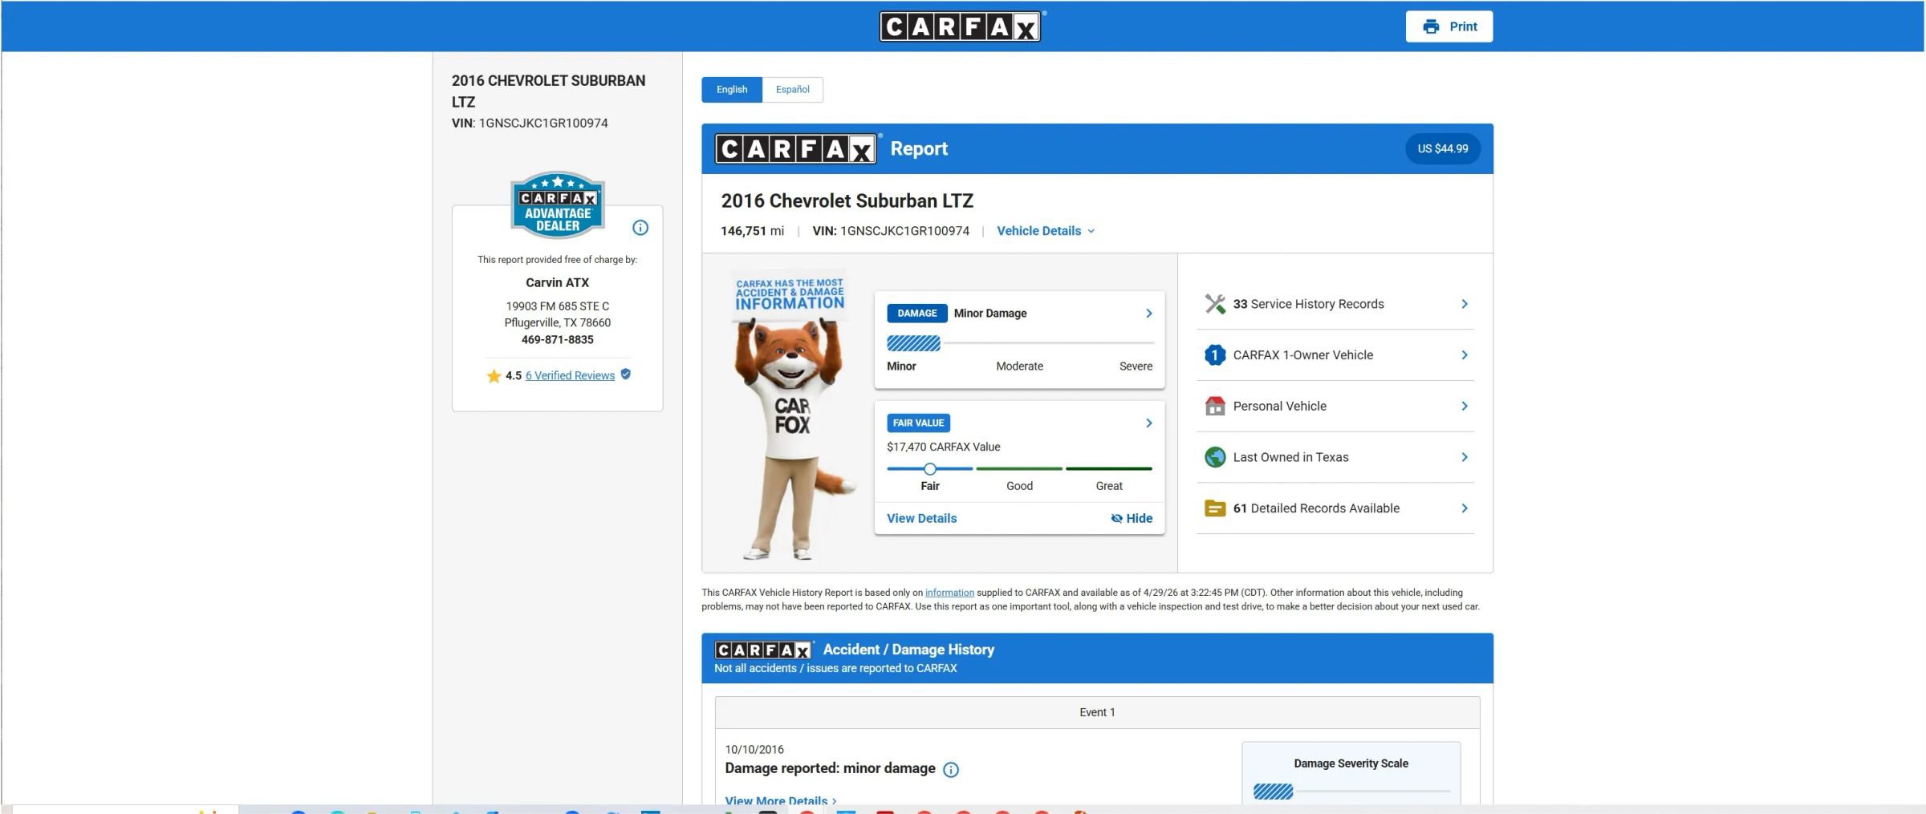The image size is (1926, 814).
Task: Click the Carvin ATX dealer name
Action: click(558, 282)
